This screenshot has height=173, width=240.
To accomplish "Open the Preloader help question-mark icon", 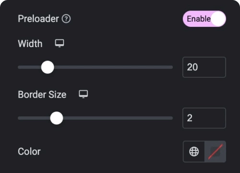I will [66, 19].
